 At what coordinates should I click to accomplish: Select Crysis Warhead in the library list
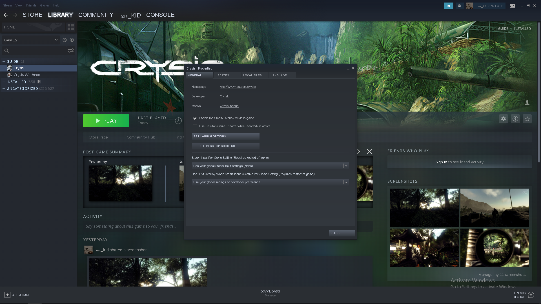click(x=27, y=75)
